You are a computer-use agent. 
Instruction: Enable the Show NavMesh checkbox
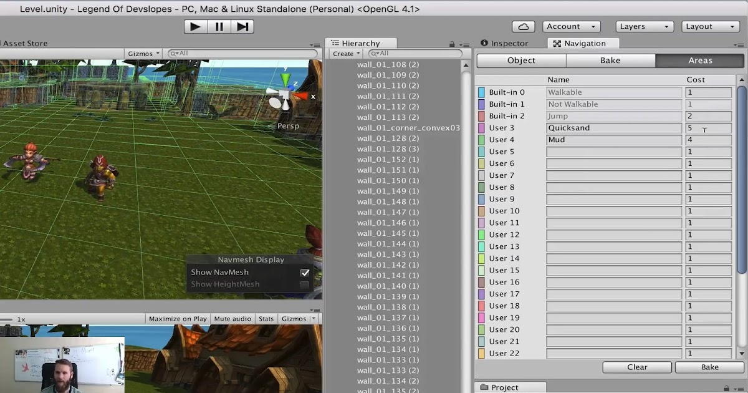pyautogui.click(x=305, y=273)
